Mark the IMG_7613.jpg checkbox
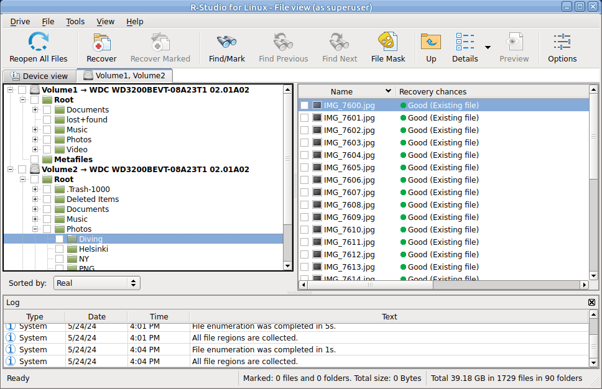This screenshot has width=602, height=389. (x=305, y=267)
